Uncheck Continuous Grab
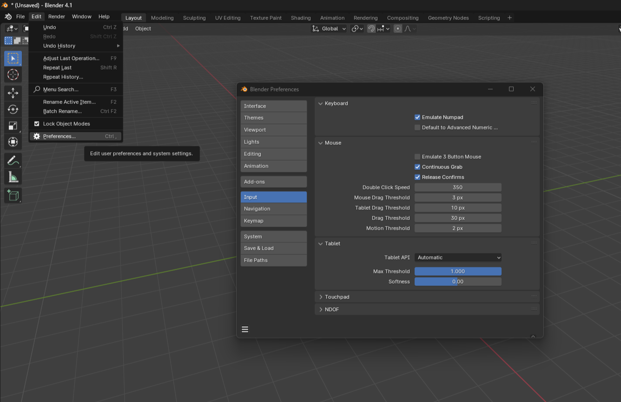The height and width of the screenshot is (402, 621). point(417,167)
